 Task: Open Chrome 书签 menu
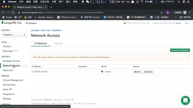54,2
